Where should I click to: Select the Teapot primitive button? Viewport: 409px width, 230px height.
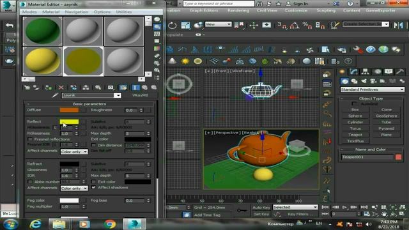(x=355, y=135)
